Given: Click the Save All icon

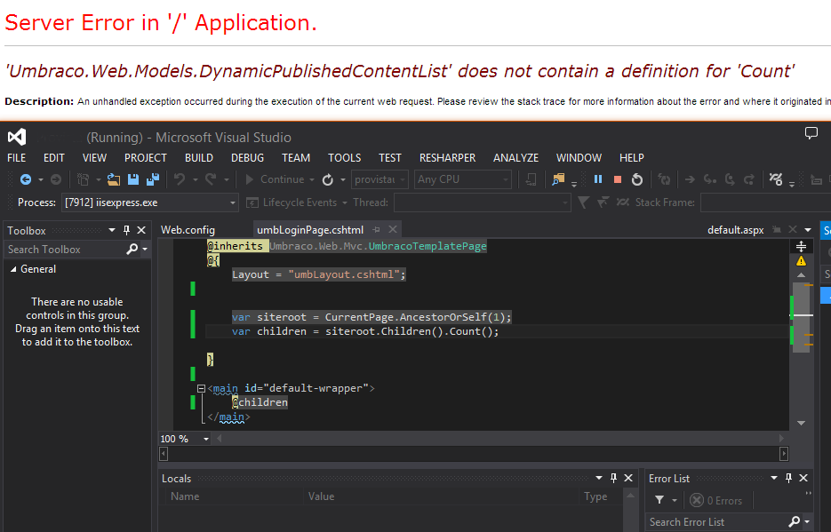Looking at the screenshot, I should pos(153,180).
